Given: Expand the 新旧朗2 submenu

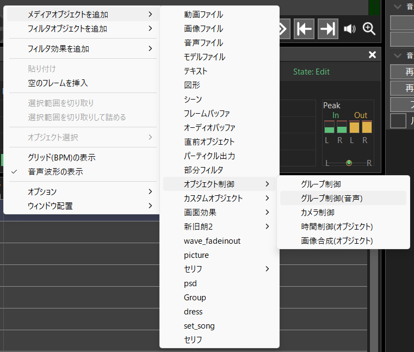Looking at the screenshot, I should click(x=219, y=226).
